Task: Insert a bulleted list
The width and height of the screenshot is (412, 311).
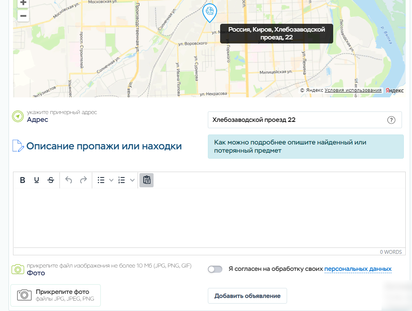Action: (x=101, y=180)
